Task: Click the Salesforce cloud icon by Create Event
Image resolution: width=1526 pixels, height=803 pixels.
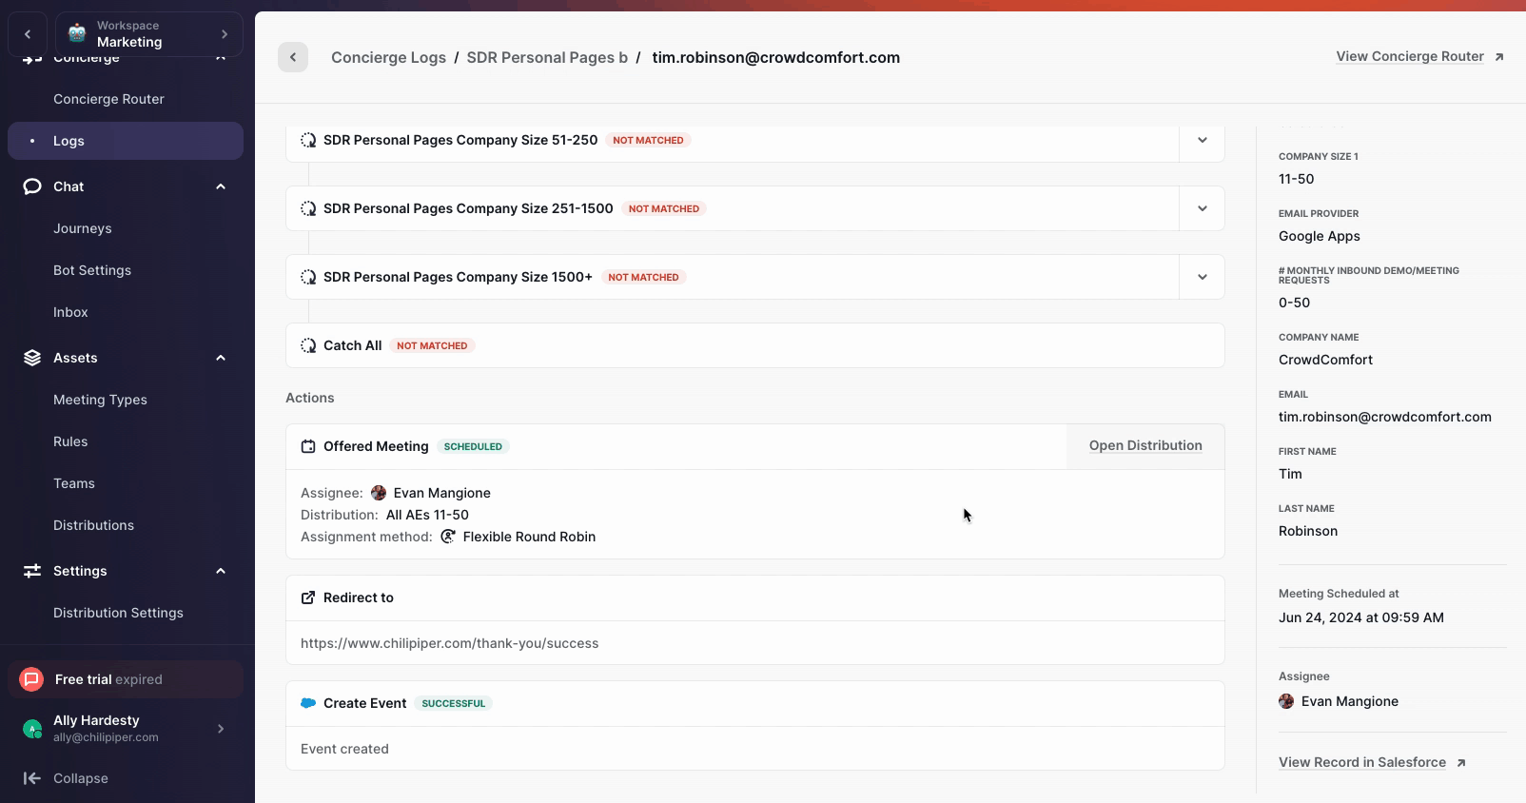Action: [x=308, y=703]
